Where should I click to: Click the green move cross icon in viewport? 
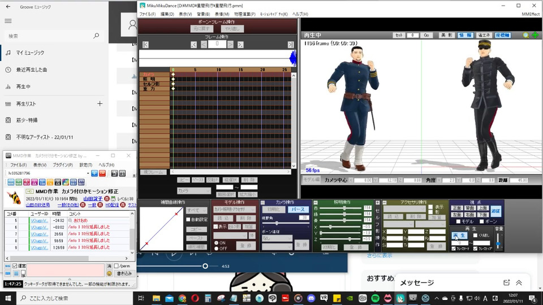pyautogui.click(x=535, y=35)
